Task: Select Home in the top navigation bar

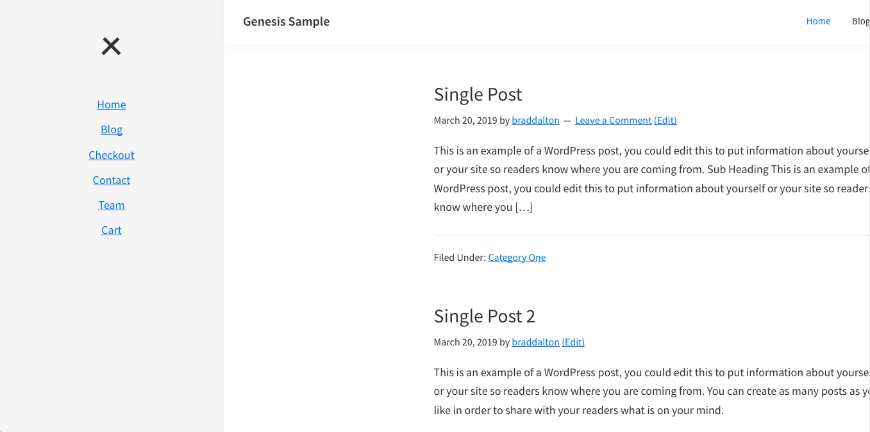Action: 818,21
